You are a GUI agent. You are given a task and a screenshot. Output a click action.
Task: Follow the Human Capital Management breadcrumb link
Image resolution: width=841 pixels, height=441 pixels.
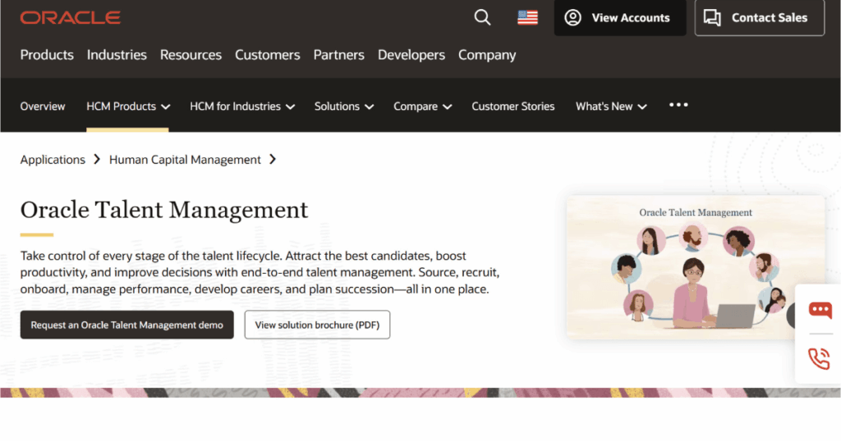[185, 160]
